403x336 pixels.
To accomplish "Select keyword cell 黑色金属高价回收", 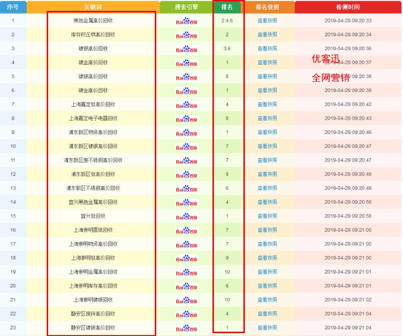I will [93, 20].
